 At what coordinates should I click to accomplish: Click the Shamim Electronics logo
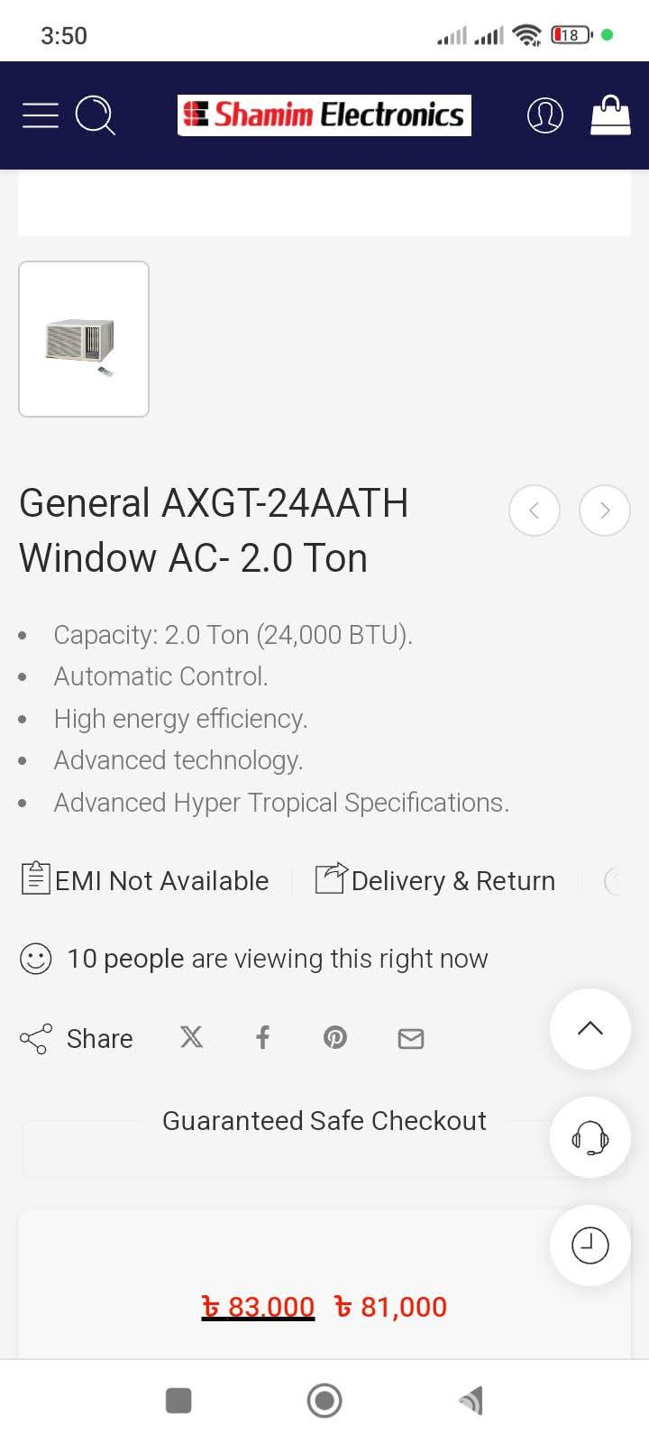coord(324,115)
